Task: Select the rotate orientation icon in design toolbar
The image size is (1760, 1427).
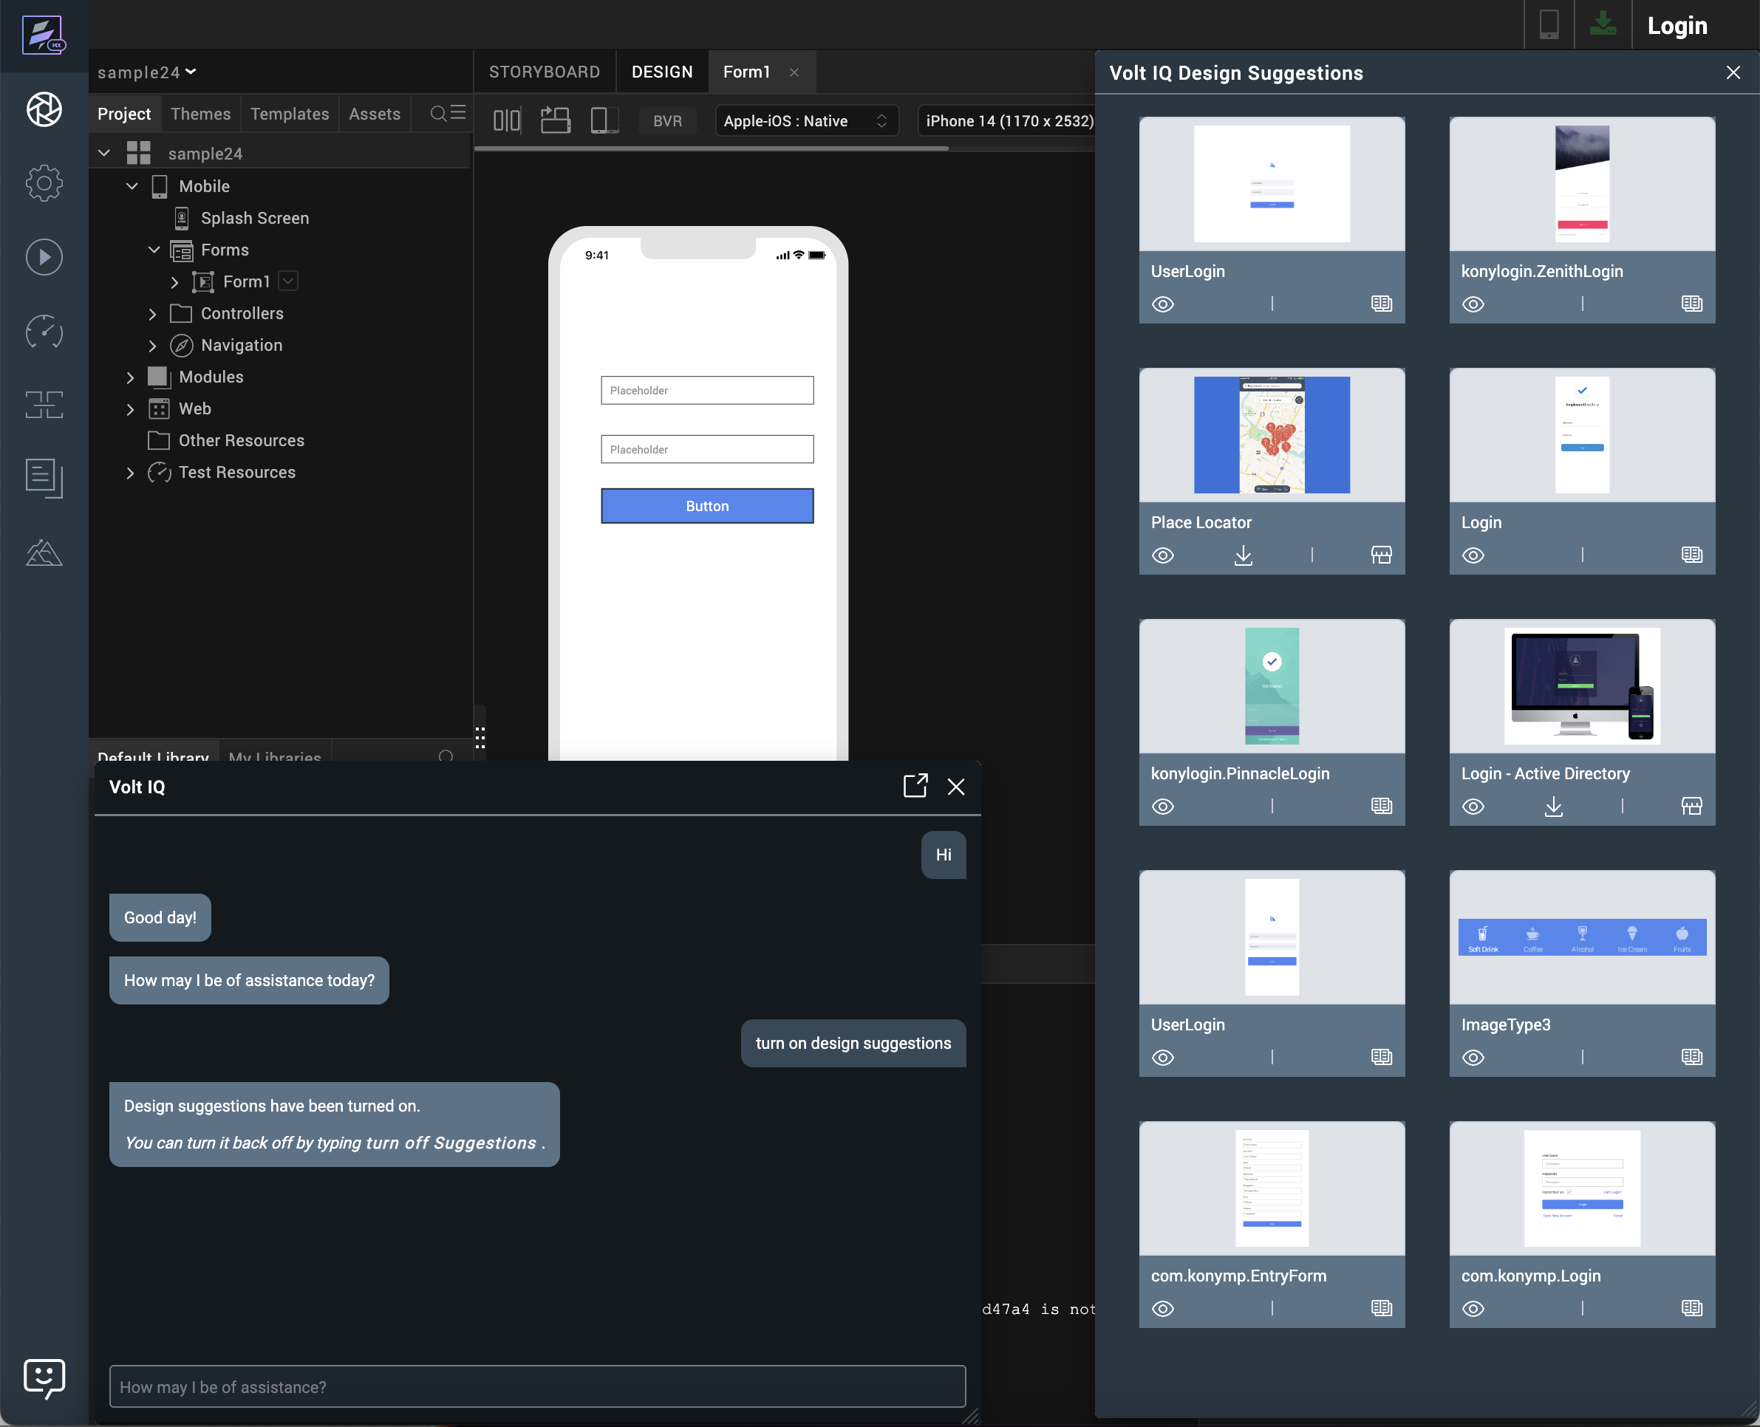Action: pyautogui.click(x=555, y=121)
